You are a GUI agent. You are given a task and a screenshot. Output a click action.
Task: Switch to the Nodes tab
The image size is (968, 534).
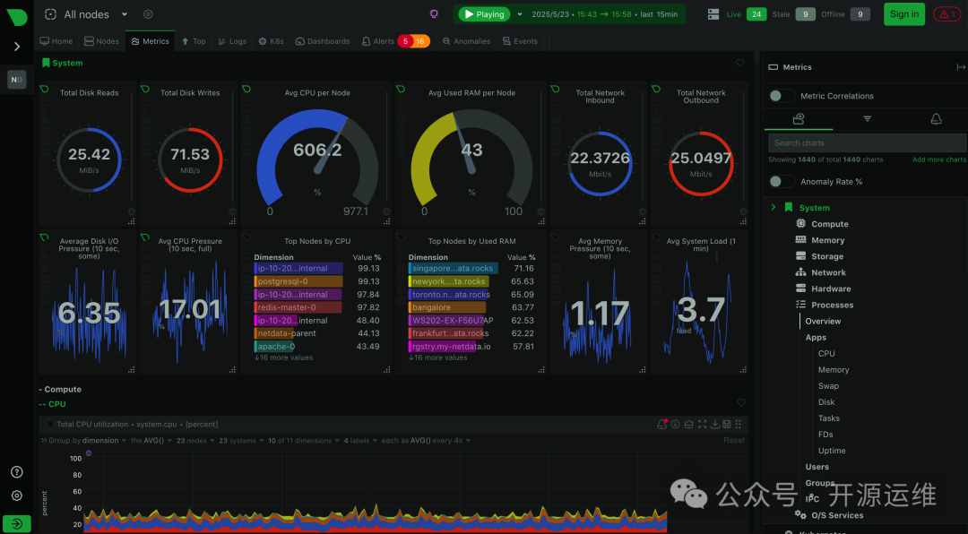click(101, 41)
